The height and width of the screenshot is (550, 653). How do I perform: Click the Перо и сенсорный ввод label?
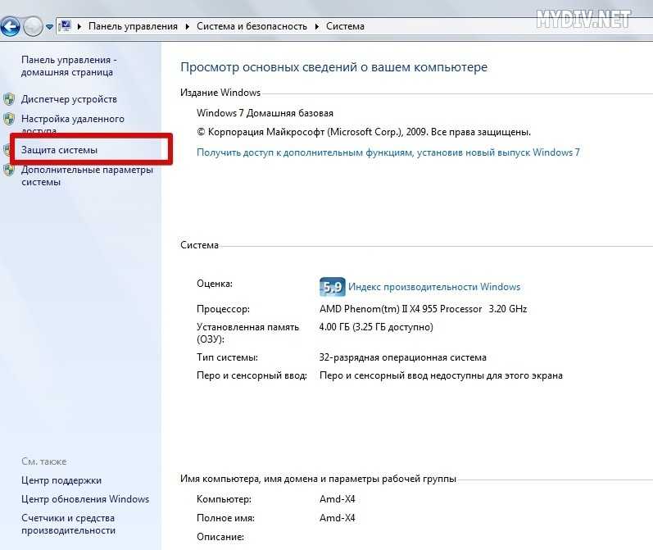click(252, 375)
